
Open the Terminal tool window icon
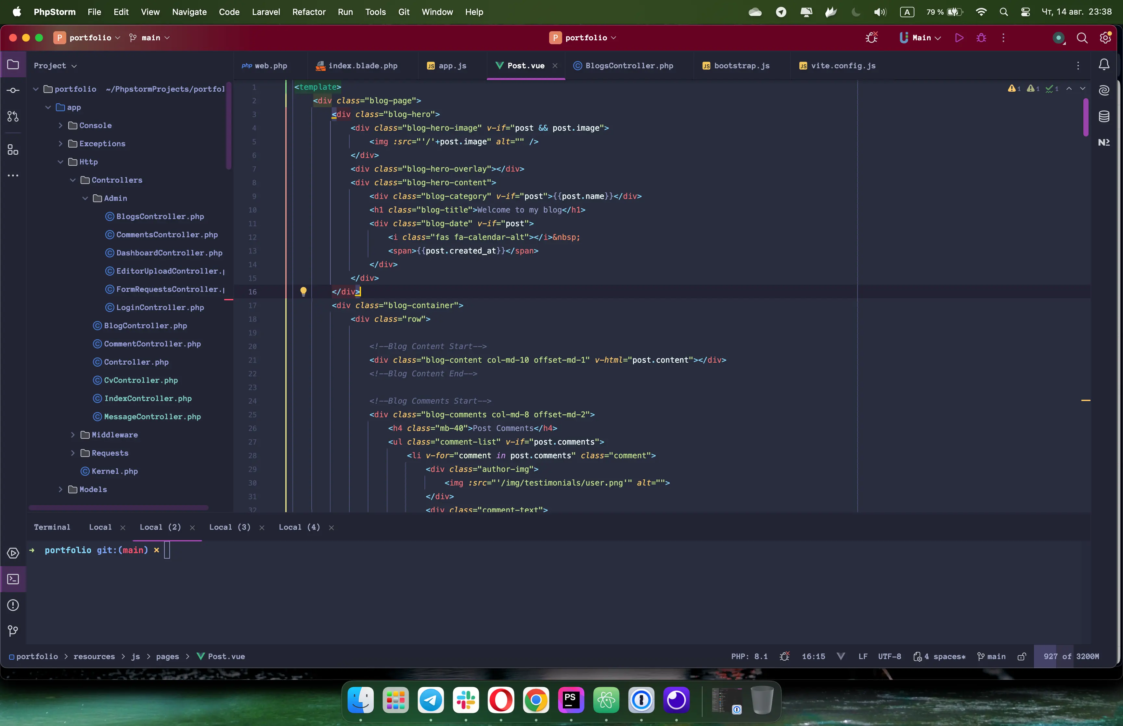13,579
